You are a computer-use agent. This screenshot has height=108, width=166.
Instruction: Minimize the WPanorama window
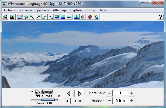pos(143,3)
